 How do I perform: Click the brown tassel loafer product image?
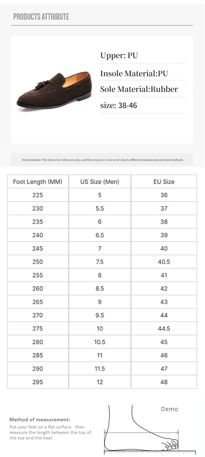(54, 91)
